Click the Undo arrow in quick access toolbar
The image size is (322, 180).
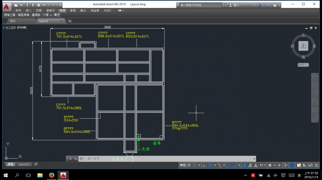coord(44,5)
